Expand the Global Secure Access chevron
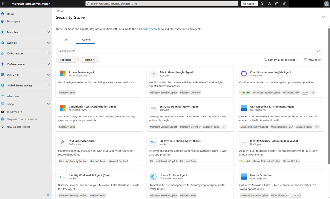The image size is (330, 199). [x=48, y=85]
